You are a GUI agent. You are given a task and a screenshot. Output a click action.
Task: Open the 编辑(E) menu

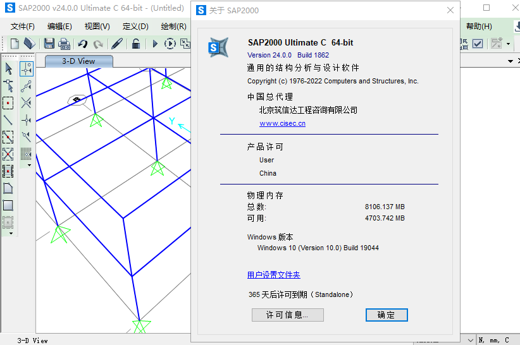[x=59, y=27]
